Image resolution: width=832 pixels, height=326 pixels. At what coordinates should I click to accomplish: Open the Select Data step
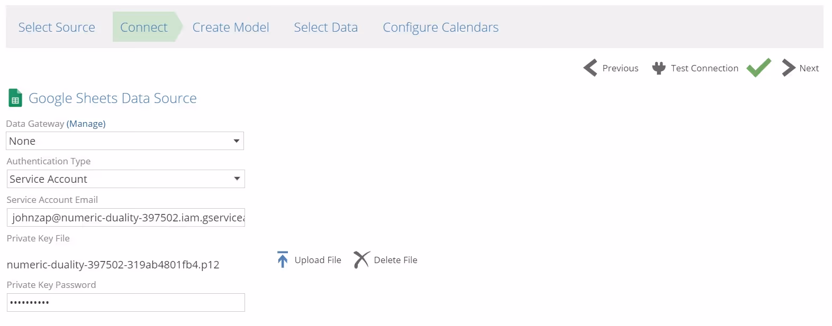[x=325, y=27]
